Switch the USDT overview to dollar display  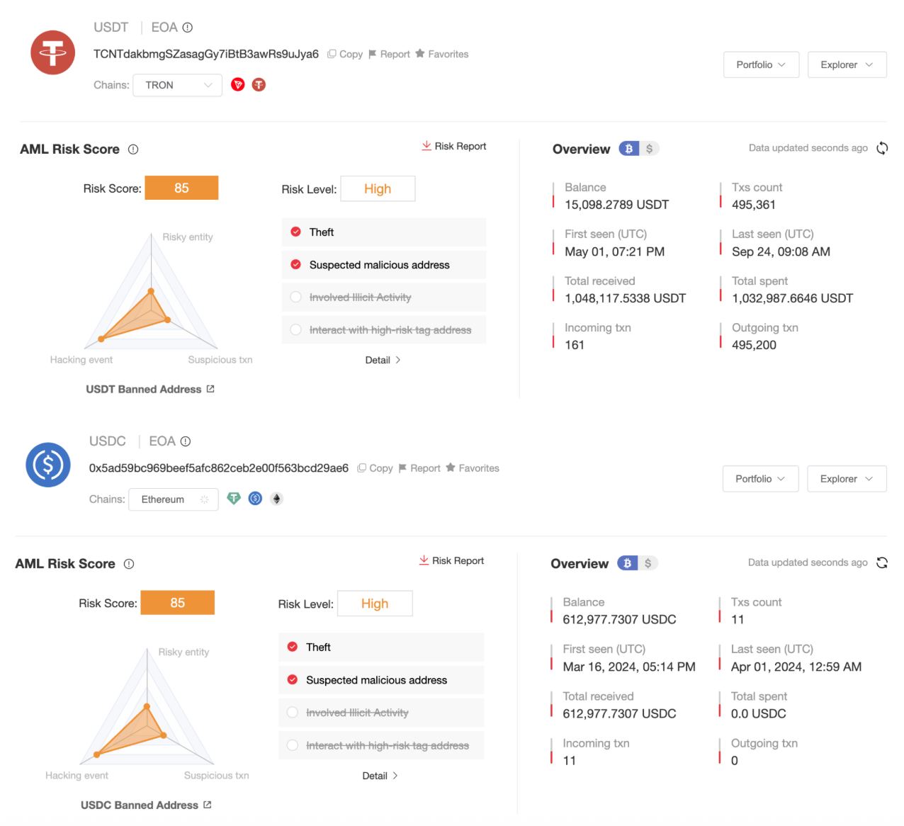[x=649, y=149]
